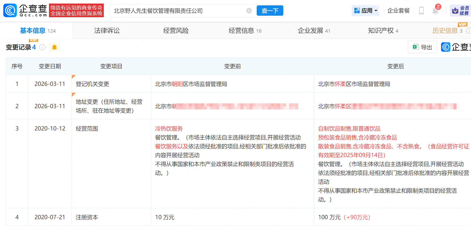The height and width of the screenshot is (226, 471).
Task: Click inside the company search field
Action: 179,11
